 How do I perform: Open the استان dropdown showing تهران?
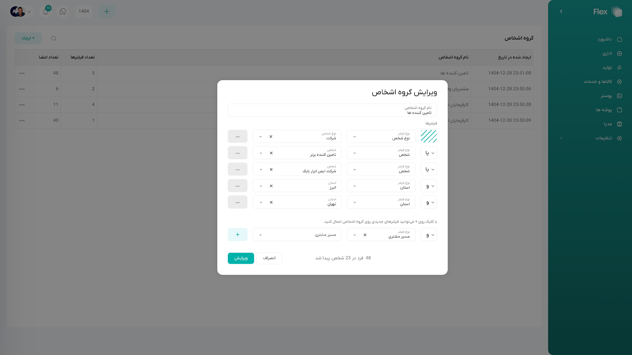[x=297, y=202]
